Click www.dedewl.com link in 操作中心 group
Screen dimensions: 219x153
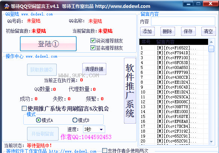click(41, 57)
